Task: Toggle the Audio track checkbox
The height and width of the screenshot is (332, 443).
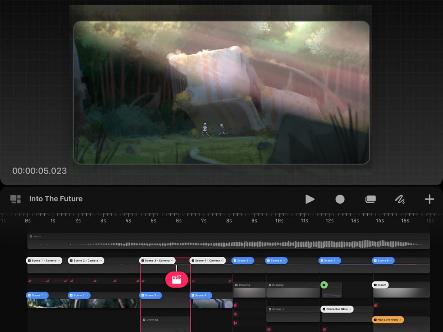Action: pyautogui.click(x=31, y=236)
